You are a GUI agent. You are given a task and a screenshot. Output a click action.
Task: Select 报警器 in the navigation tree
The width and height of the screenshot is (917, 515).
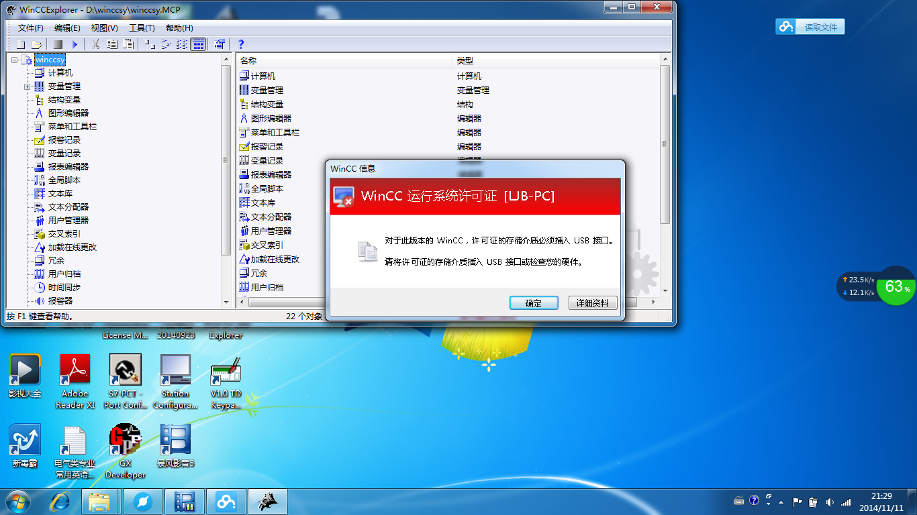(x=60, y=301)
